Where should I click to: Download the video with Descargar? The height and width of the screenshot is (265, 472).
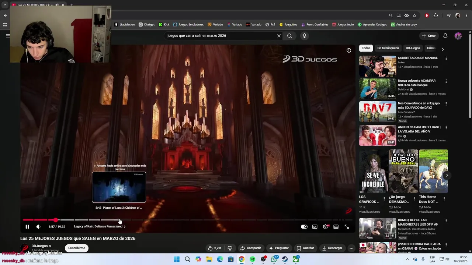(332, 248)
